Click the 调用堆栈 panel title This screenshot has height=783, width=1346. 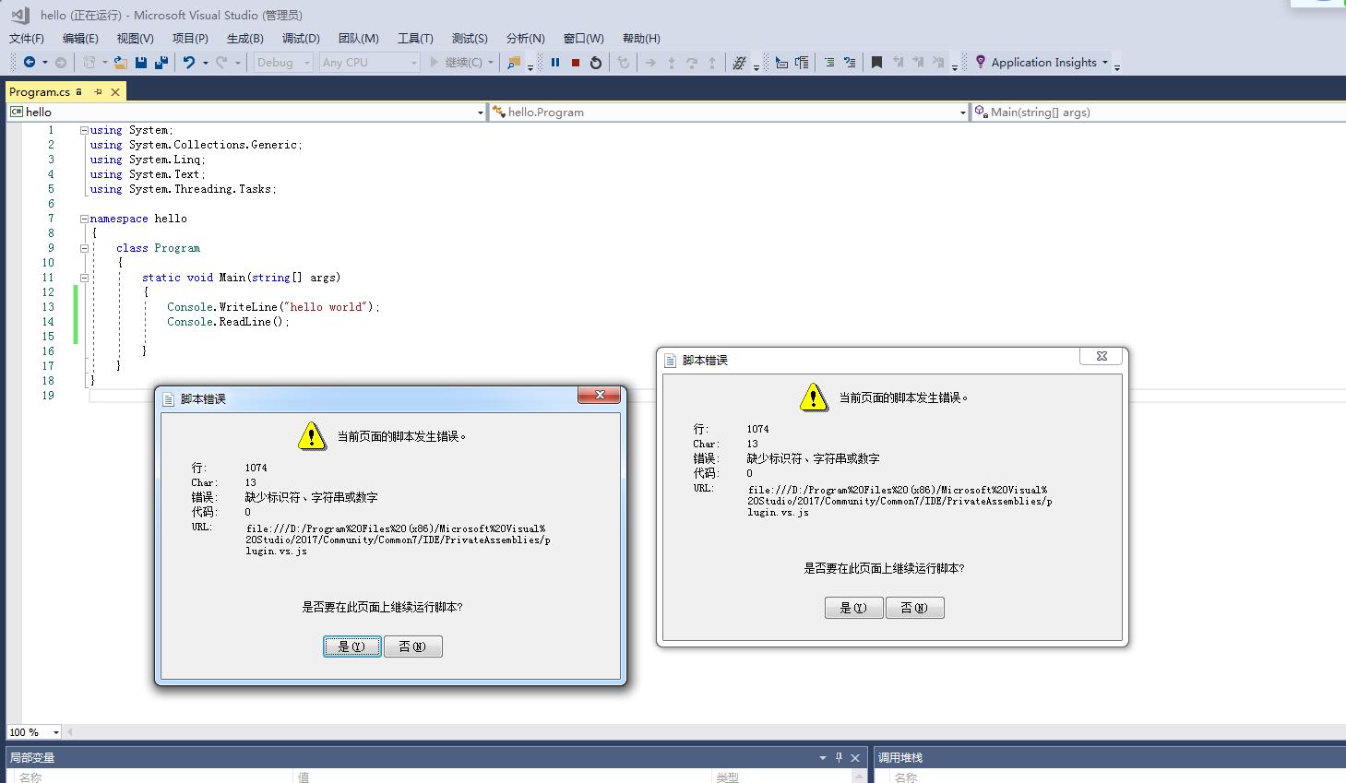(x=900, y=758)
